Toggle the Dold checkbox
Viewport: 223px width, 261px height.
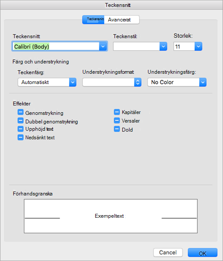pos(117,129)
